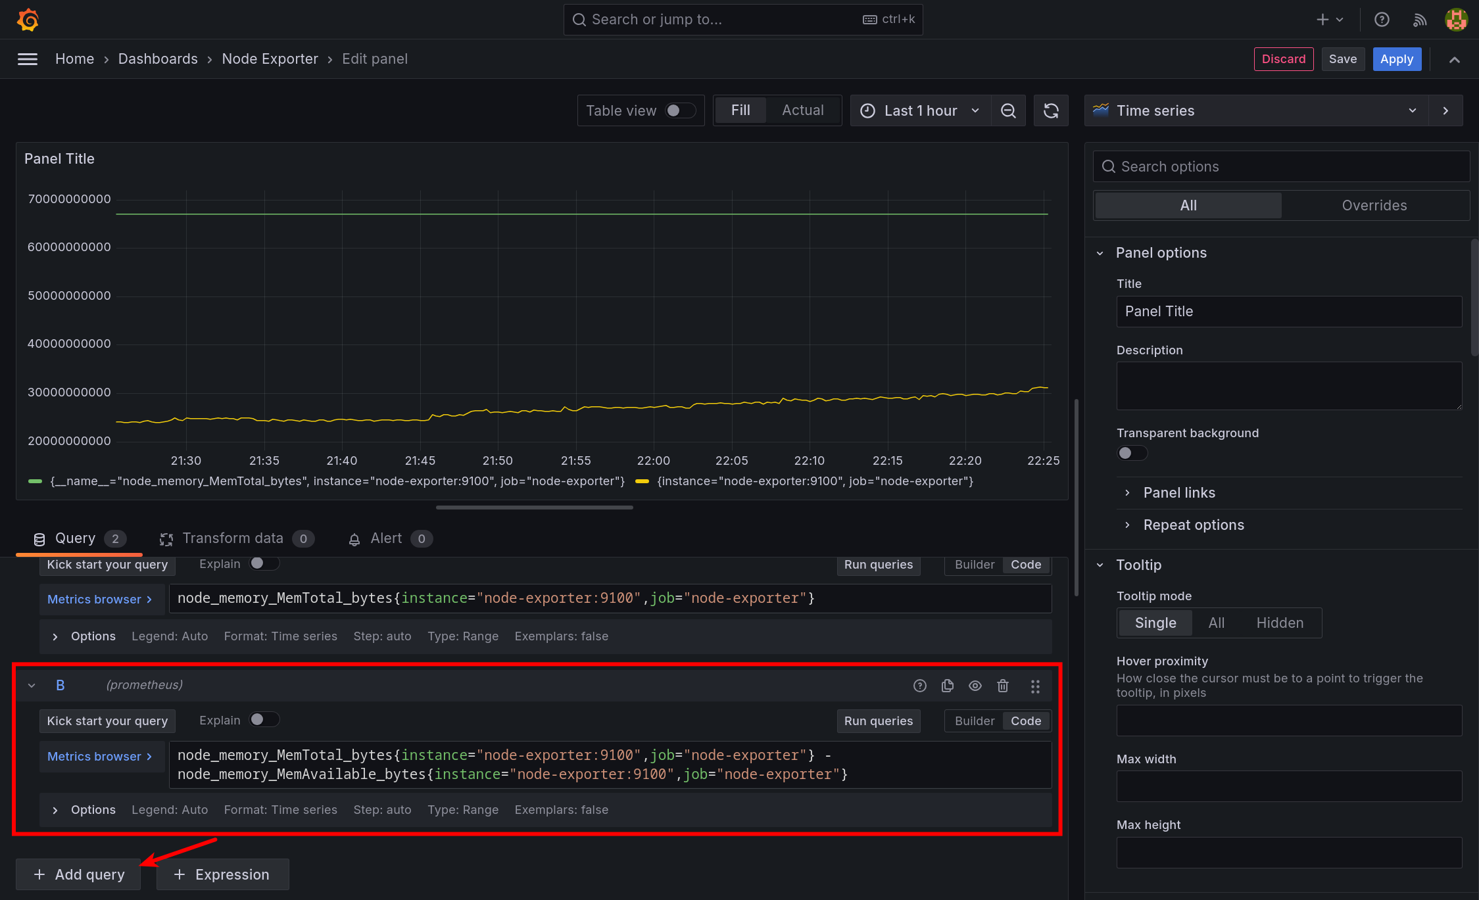Click the Description text area
Image resolution: width=1479 pixels, height=900 pixels.
1289,386
